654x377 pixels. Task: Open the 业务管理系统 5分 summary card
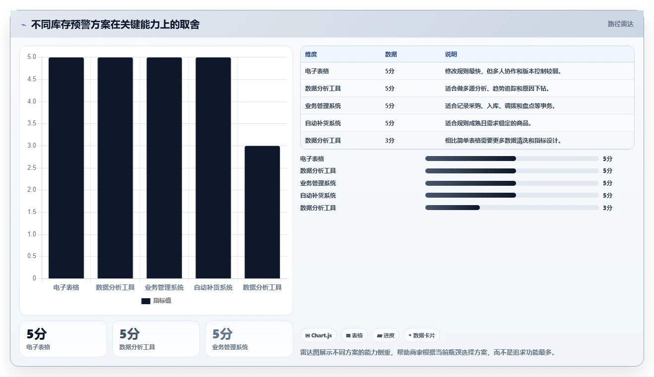pyautogui.click(x=249, y=339)
